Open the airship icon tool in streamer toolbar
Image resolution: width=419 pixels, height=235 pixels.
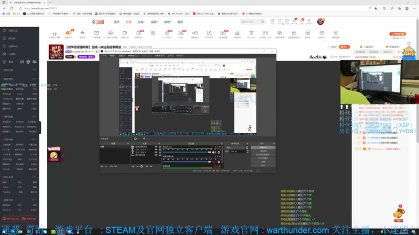[x=111, y=33]
